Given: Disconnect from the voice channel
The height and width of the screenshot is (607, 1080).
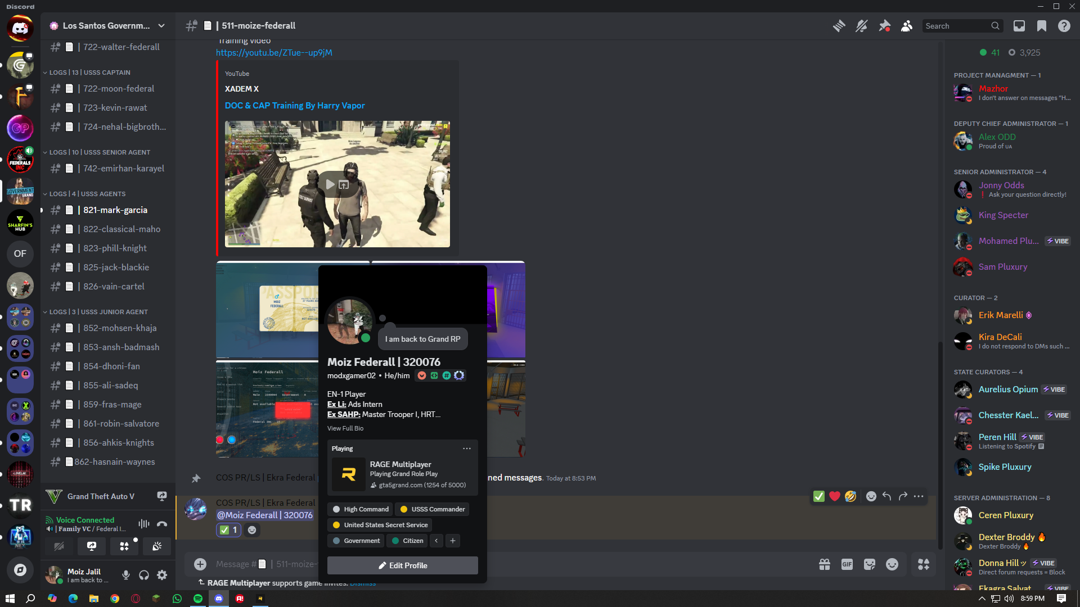Looking at the screenshot, I should pyautogui.click(x=162, y=524).
